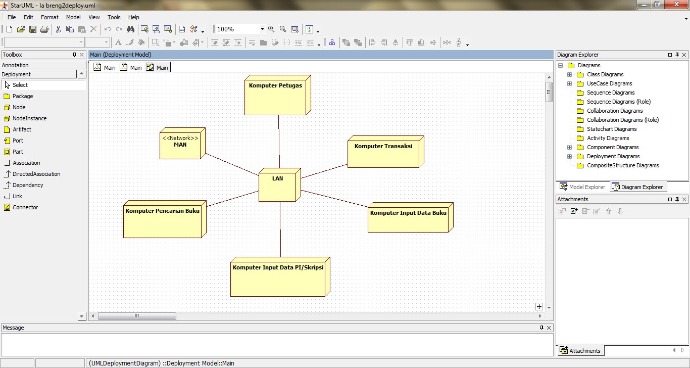This screenshot has height=368, width=690.
Task: Expand the UseCase Diagrams tree node
Action: 569,83
